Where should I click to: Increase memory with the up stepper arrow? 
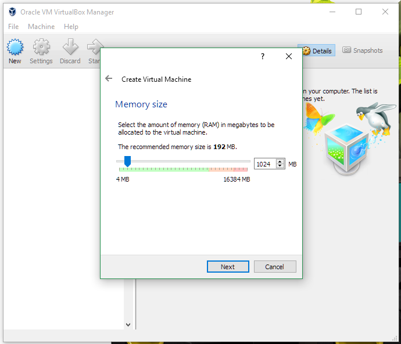click(280, 161)
